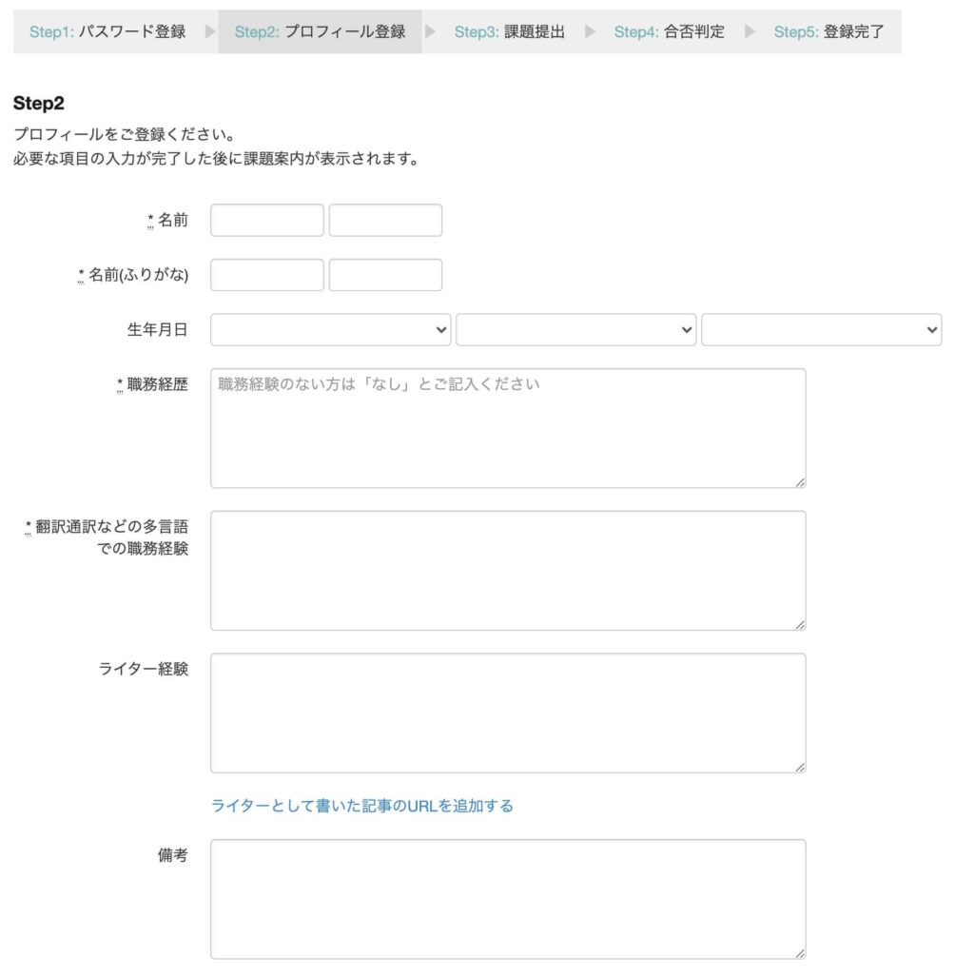974x977 pixels.
Task: Click first 名前 input field
Action: point(266,220)
